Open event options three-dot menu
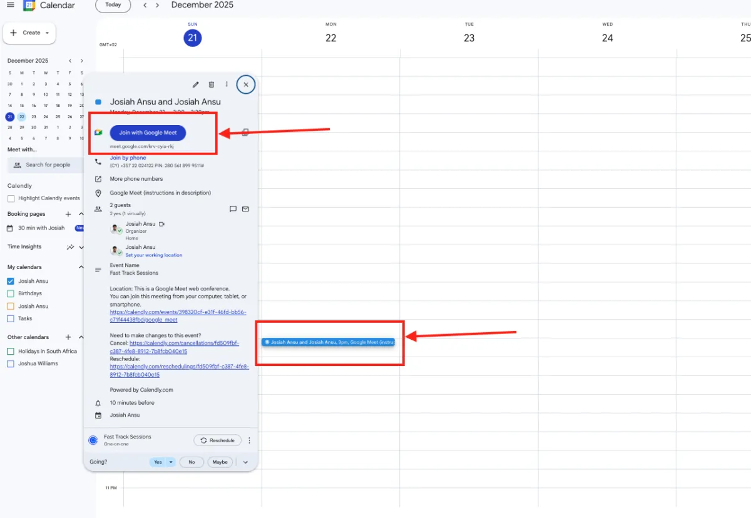The image size is (751, 518). point(227,84)
